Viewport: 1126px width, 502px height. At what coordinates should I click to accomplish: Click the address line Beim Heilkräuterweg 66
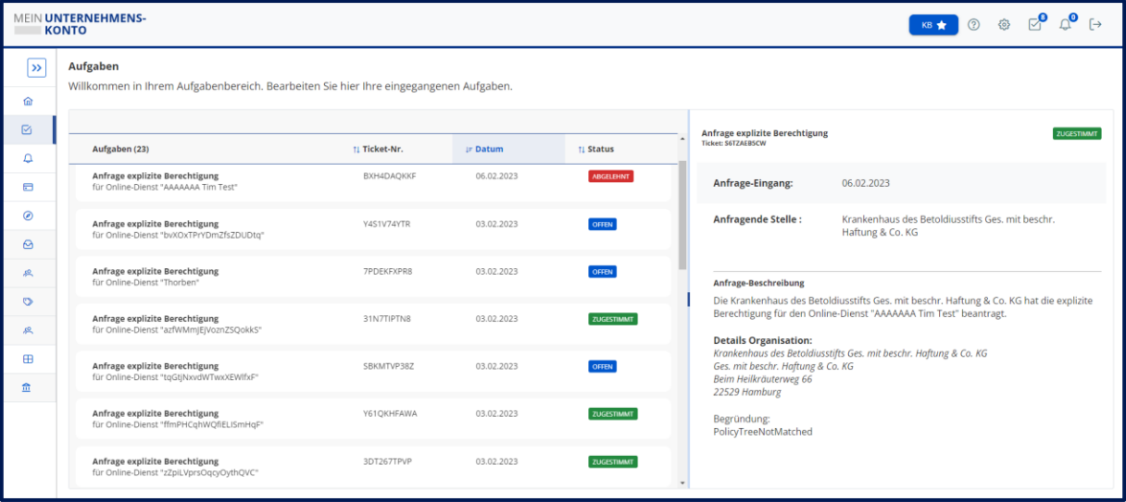[x=762, y=379]
